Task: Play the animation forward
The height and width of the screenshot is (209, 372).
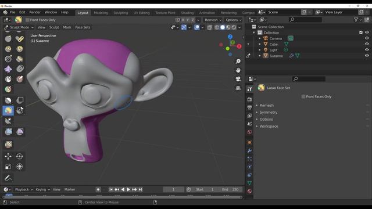Action: [128, 189]
